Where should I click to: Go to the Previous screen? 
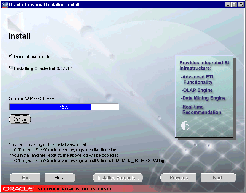(178, 178)
